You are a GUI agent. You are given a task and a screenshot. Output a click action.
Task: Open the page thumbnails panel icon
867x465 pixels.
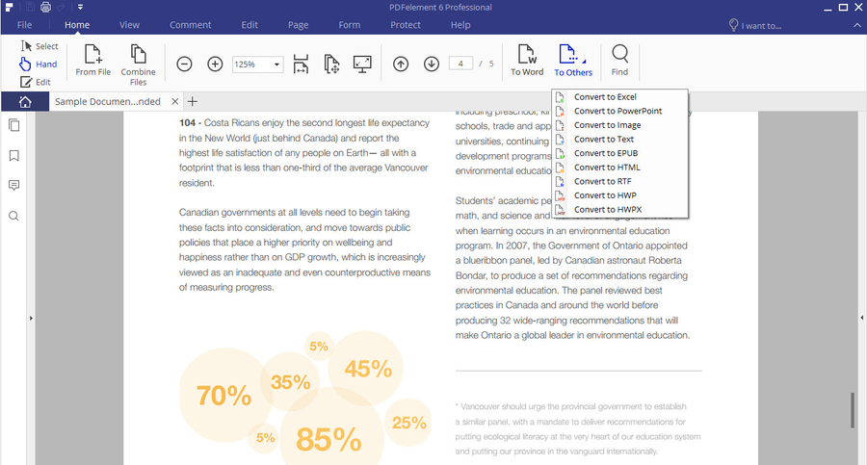pyautogui.click(x=13, y=125)
